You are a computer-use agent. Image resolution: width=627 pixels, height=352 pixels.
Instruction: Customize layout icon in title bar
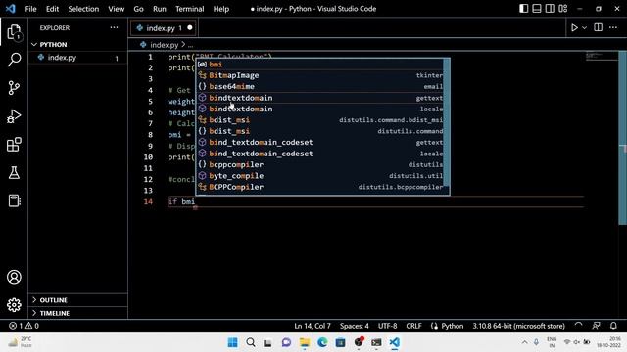tap(563, 9)
